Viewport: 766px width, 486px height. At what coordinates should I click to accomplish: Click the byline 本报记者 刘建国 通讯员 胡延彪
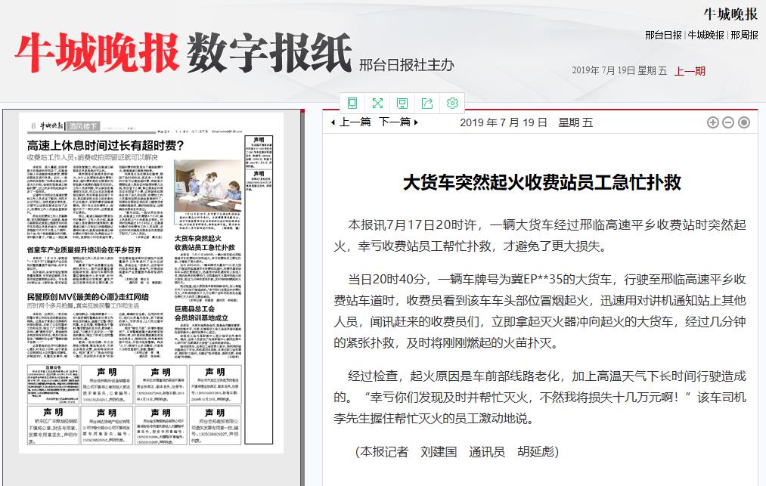(457, 452)
